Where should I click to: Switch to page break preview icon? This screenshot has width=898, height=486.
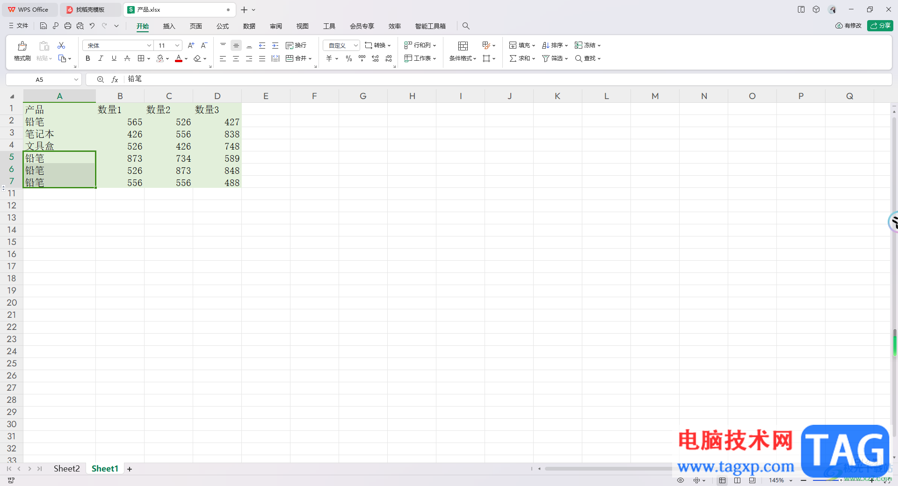(x=752, y=480)
